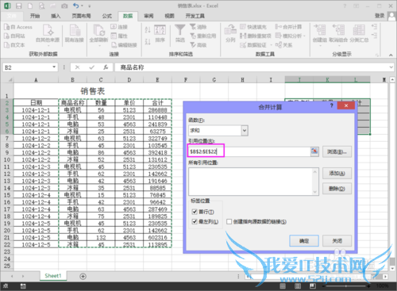Click the Save icon in quick access toolbar
The width and height of the screenshot is (397, 291).
click(x=18, y=6)
